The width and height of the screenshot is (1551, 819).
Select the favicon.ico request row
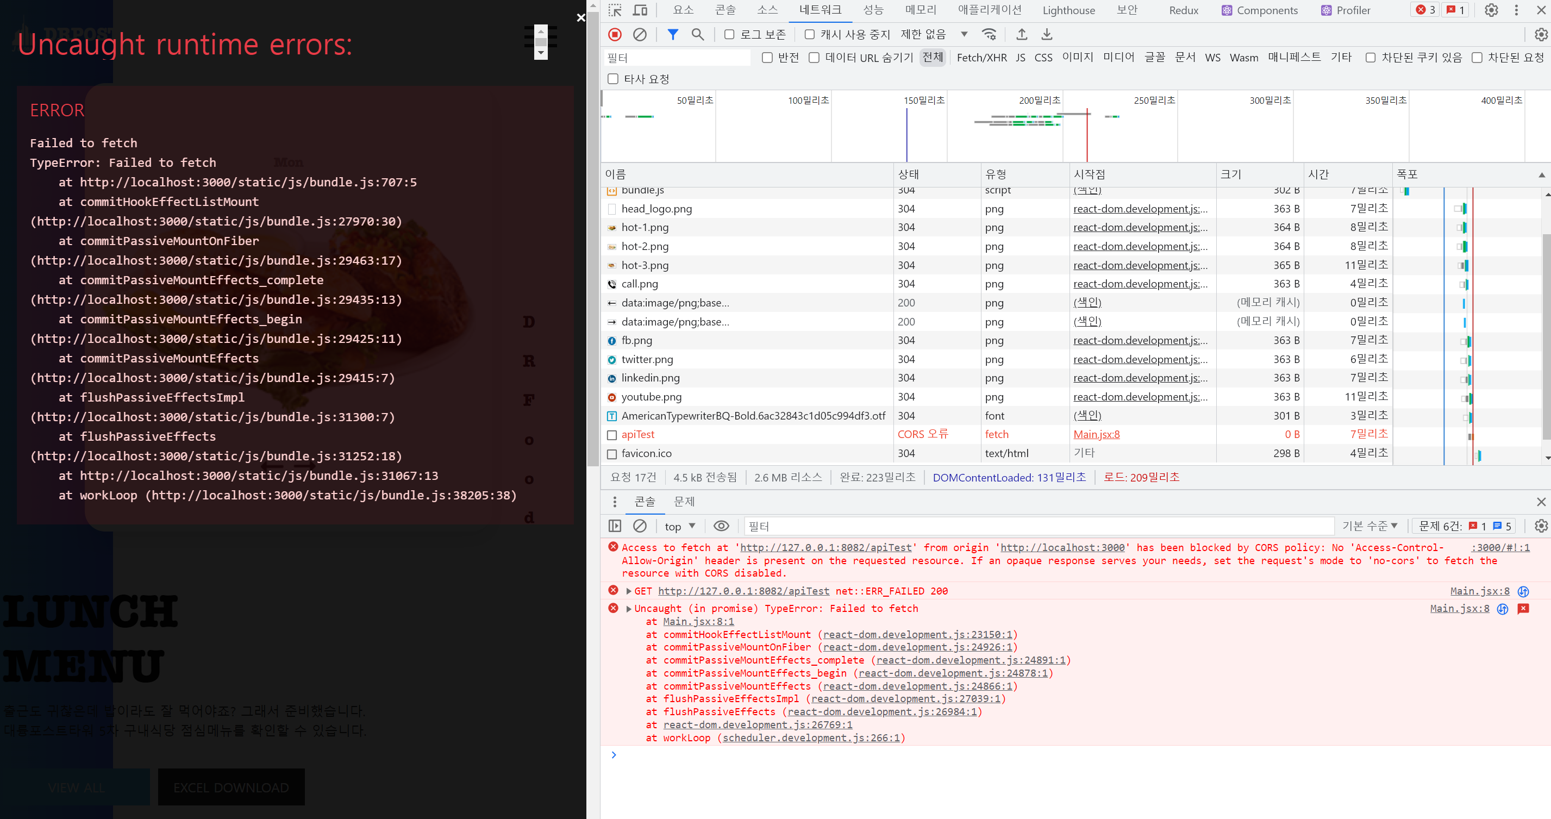[x=997, y=453]
